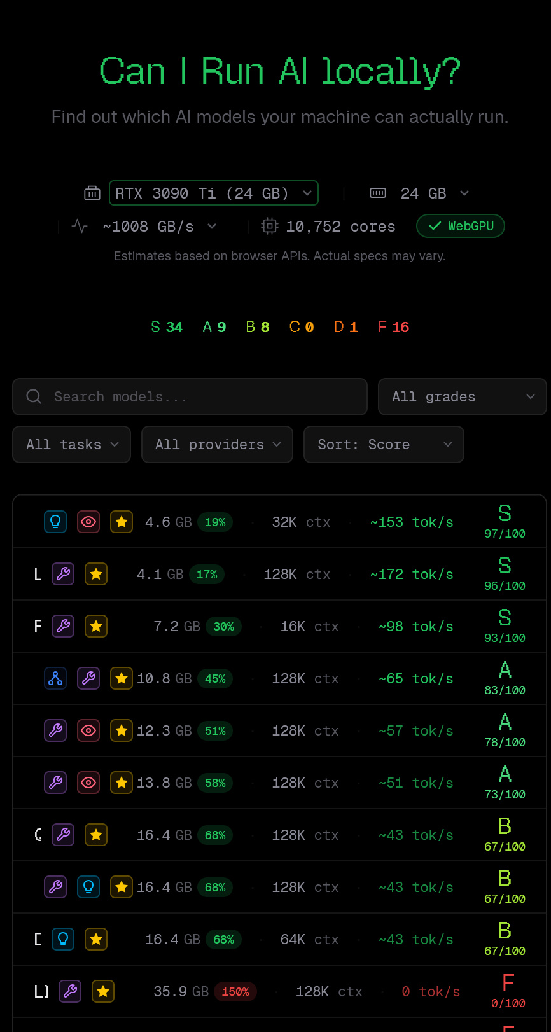Image resolution: width=551 pixels, height=1032 pixels.
Task: Open the Sort: Score dropdown
Action: point(384,445)
